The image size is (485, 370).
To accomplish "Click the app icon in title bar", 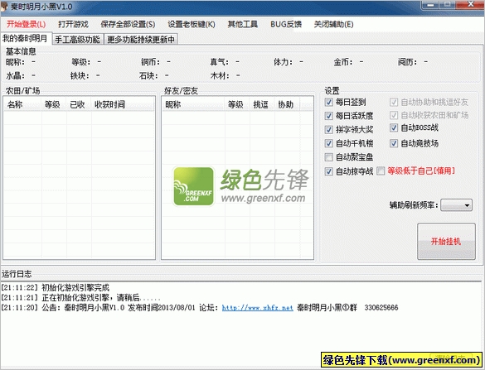I will [4, 6].
